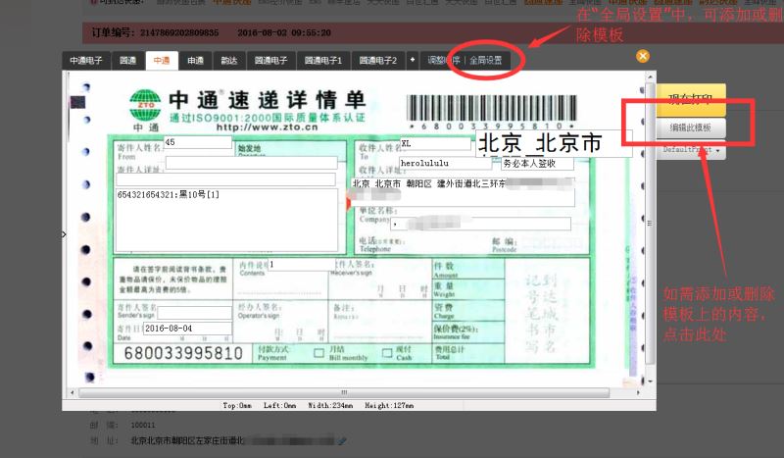Switch to the 中通电子 template tab
This screenshot has height=458, width=784.
point(86,60)
